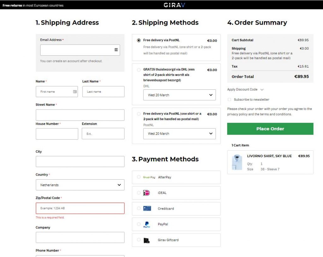
Task: Click the autofill icon in Email Address field
Action: (116, 50)
